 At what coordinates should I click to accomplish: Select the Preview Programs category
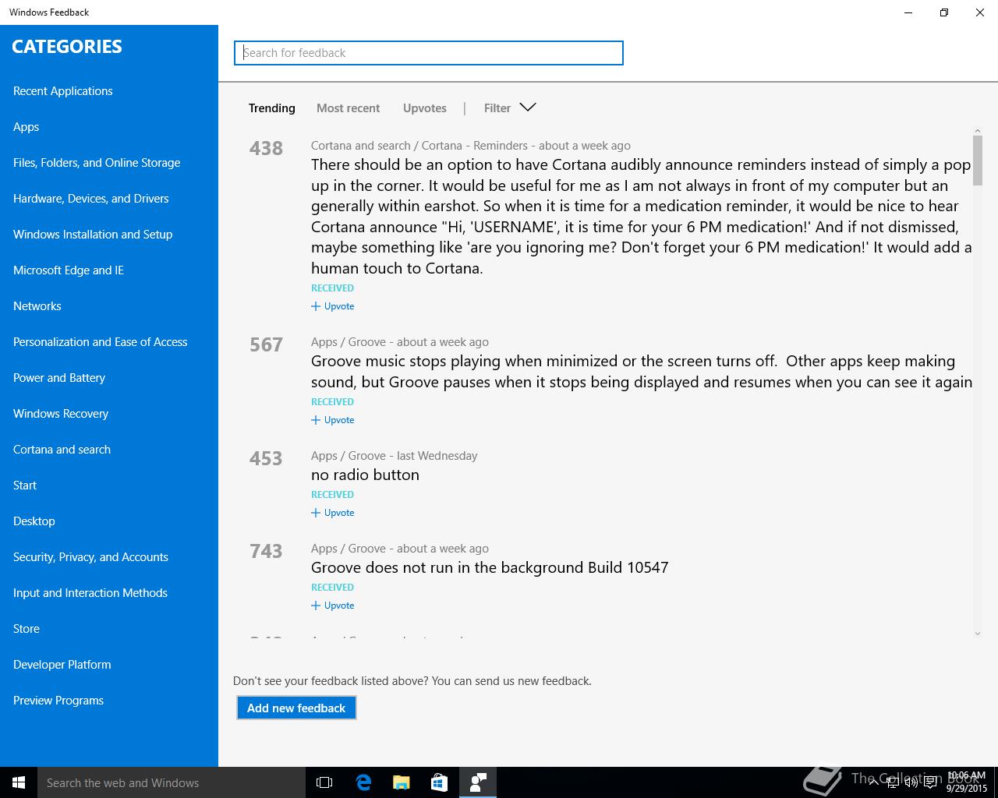pyautogui.click(x=58, y=701)
